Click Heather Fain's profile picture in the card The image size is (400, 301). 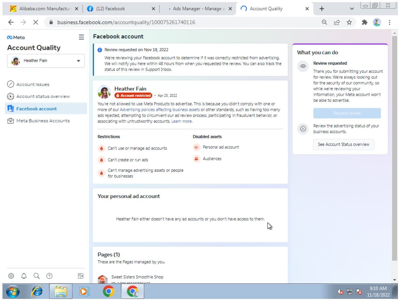click(104, 92)
